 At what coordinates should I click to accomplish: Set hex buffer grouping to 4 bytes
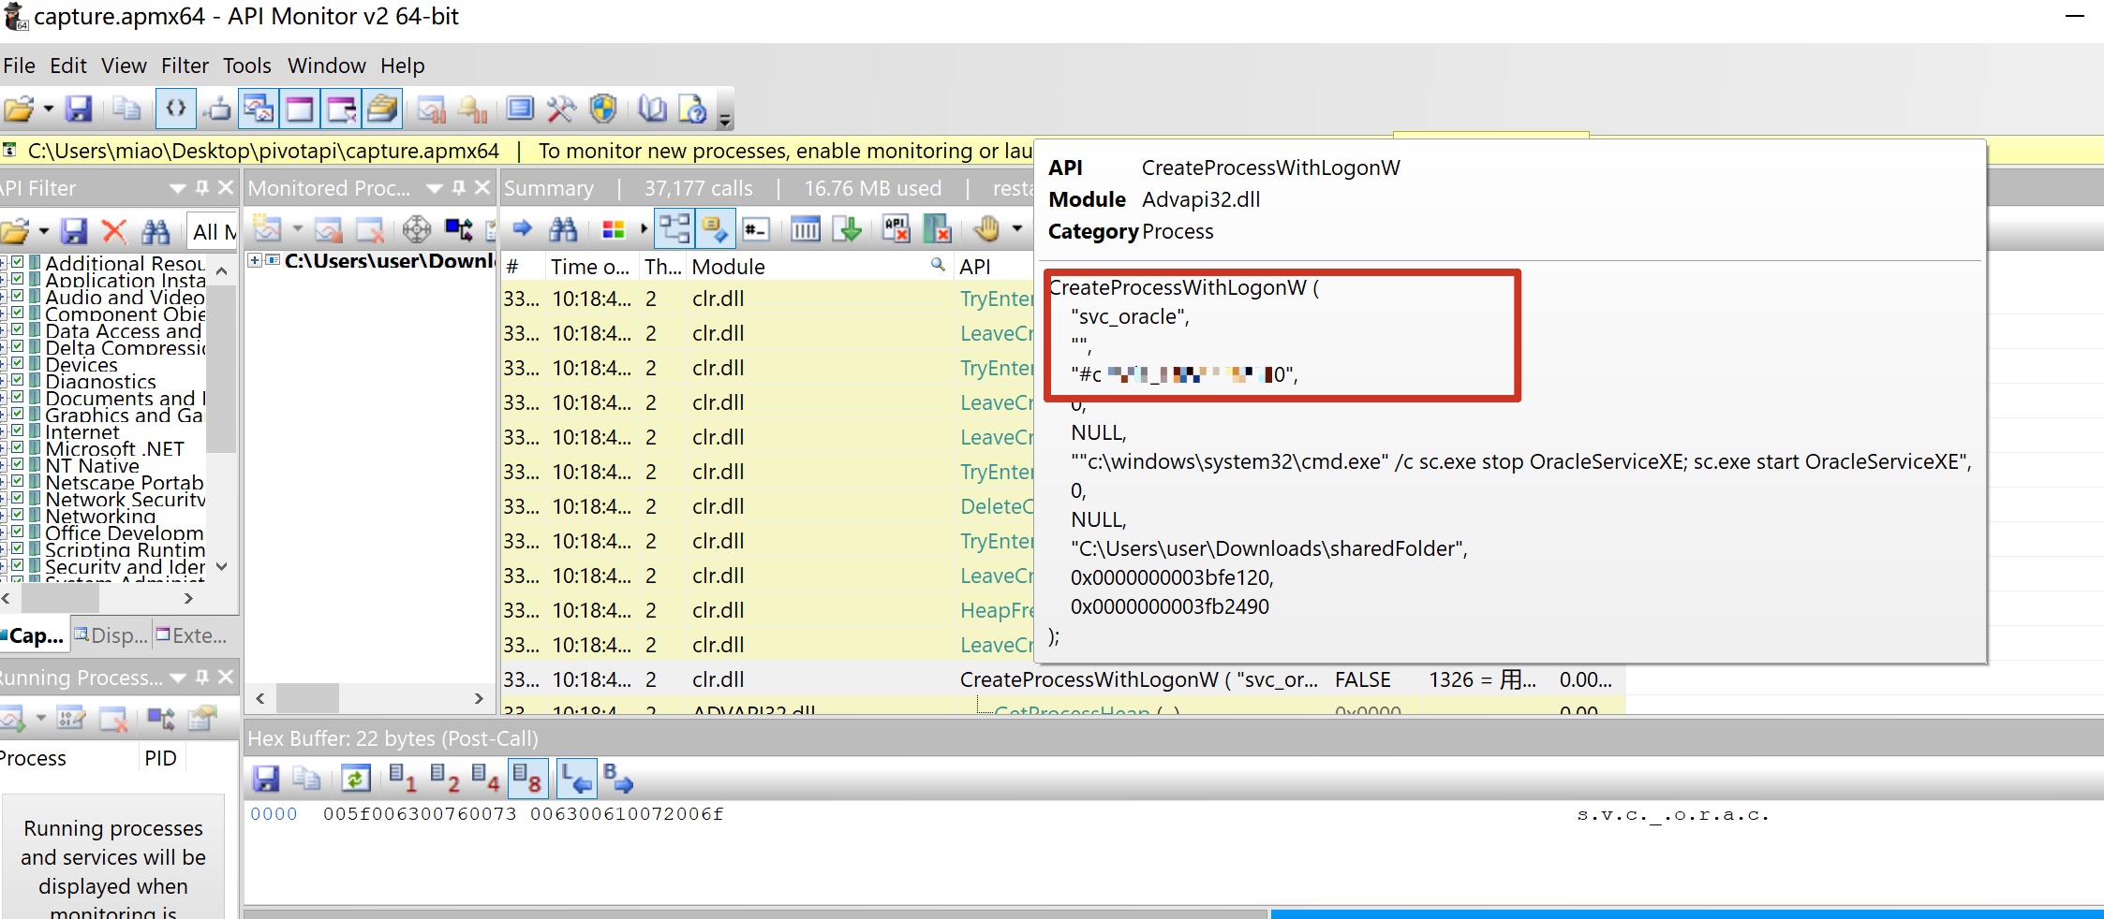(485, 779)
